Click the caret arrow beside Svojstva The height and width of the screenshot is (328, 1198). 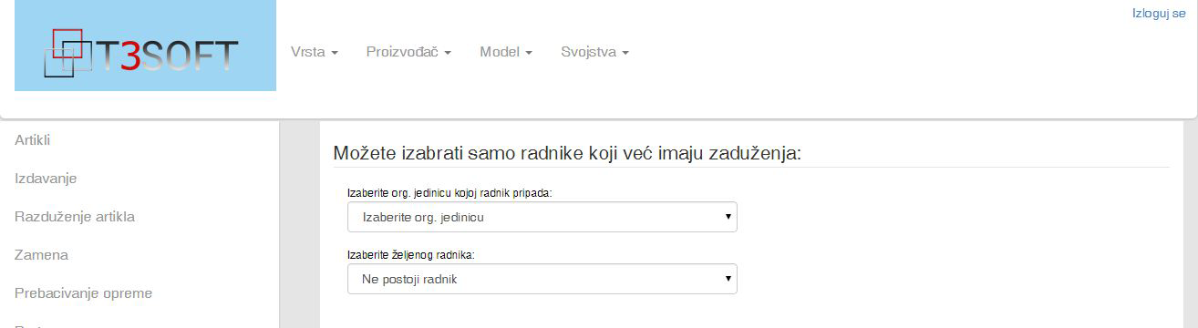coord(625,53)
